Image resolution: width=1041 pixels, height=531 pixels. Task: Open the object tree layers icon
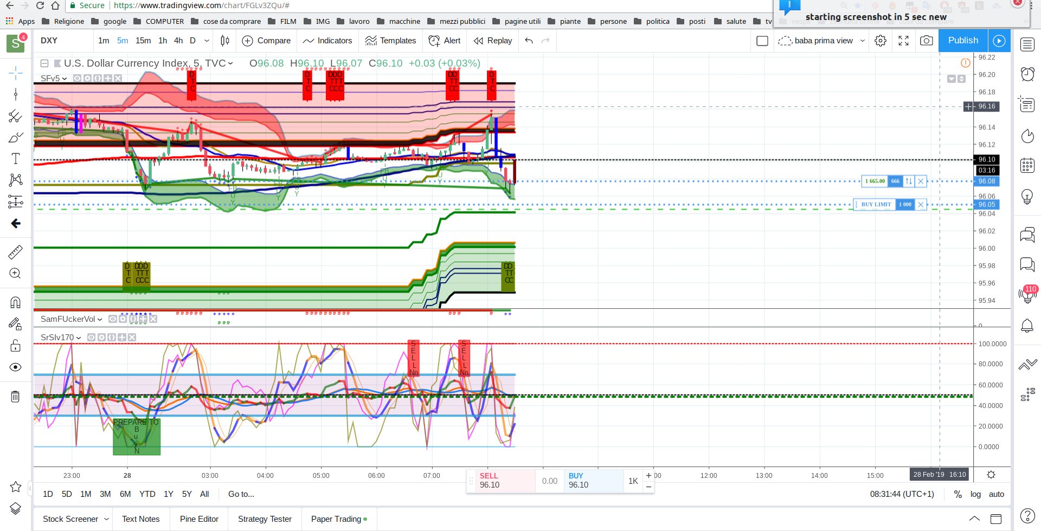tap(15, 508)
